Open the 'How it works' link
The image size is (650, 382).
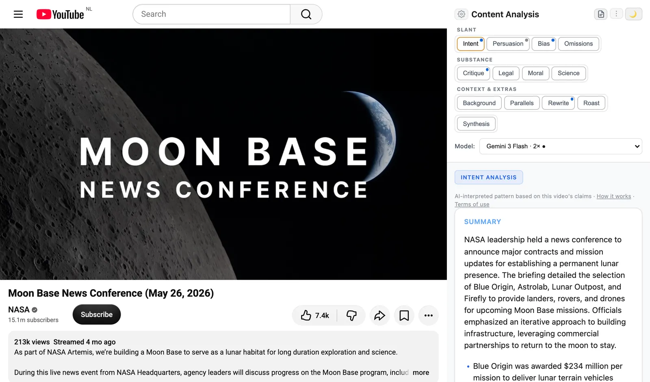(x=613, y=196)
